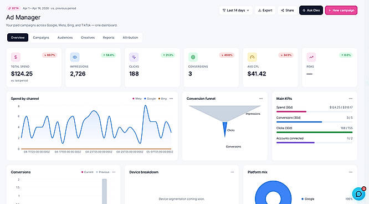The width and height of the screenshot is (369, 204).
Task: Click the 188 clicks value
Action: pos(134,74)
